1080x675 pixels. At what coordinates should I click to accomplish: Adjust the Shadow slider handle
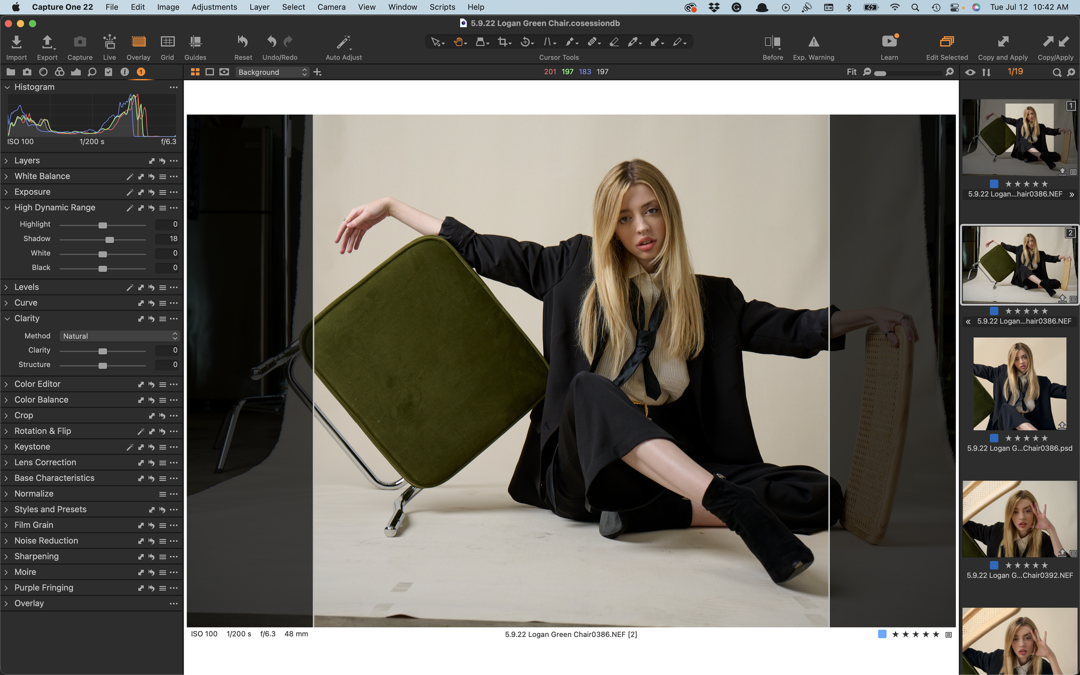pyautogui.click(x=109, y=240)
